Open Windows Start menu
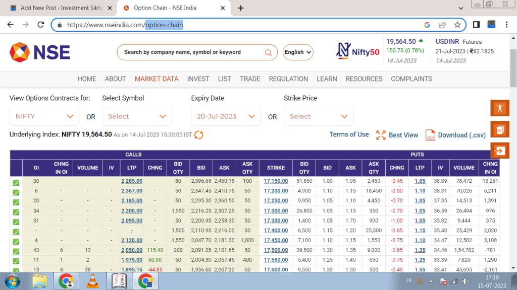Image resolution: width=517 pixels, height=290 pixels. click(12, 281)
